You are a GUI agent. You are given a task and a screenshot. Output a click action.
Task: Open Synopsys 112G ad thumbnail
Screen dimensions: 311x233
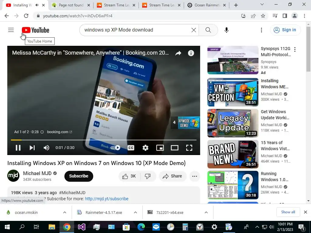click(233, 60)
